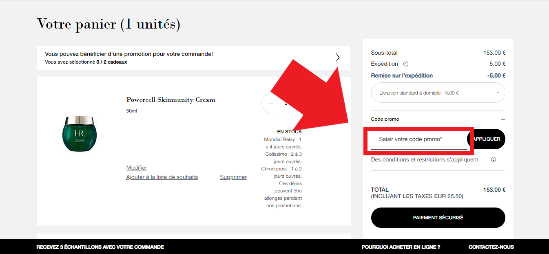
Task: Decrease quantity with the minus button
Action: pyautogui.click(x=271, y=103)
